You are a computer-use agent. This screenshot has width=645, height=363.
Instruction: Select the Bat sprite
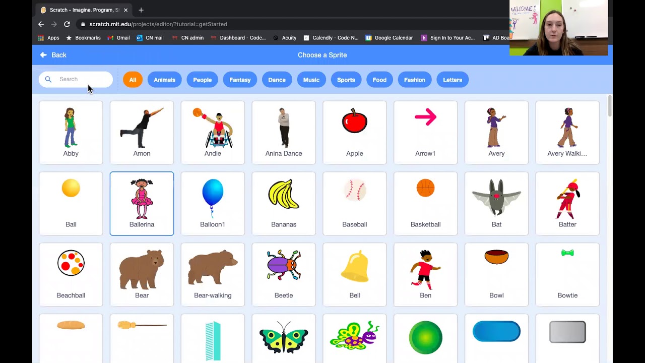click(x=496, y=204)
